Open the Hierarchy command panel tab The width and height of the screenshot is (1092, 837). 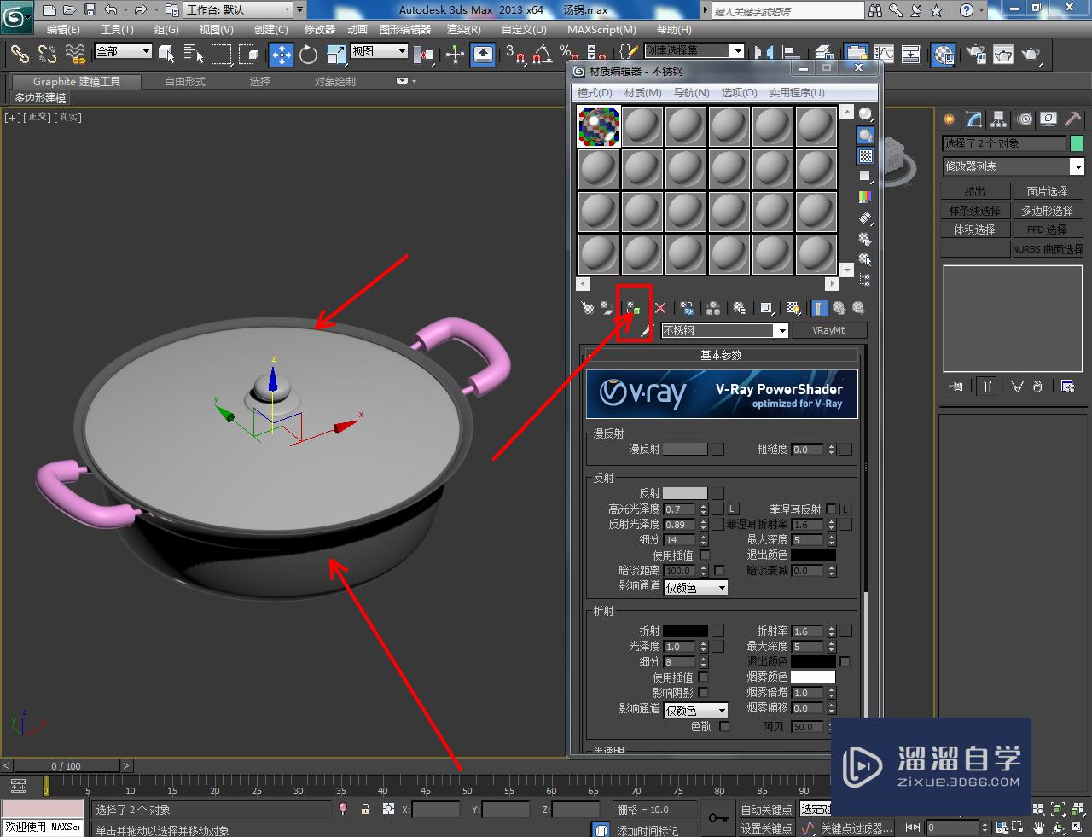pyautogui.click(x=998, y=120)
